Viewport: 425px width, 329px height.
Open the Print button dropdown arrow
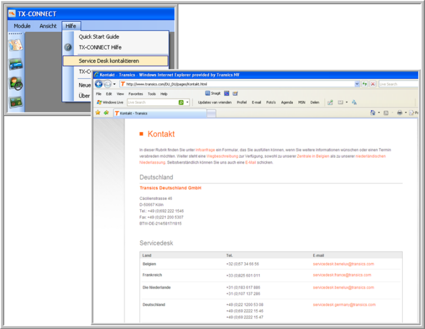click(406, 113)
